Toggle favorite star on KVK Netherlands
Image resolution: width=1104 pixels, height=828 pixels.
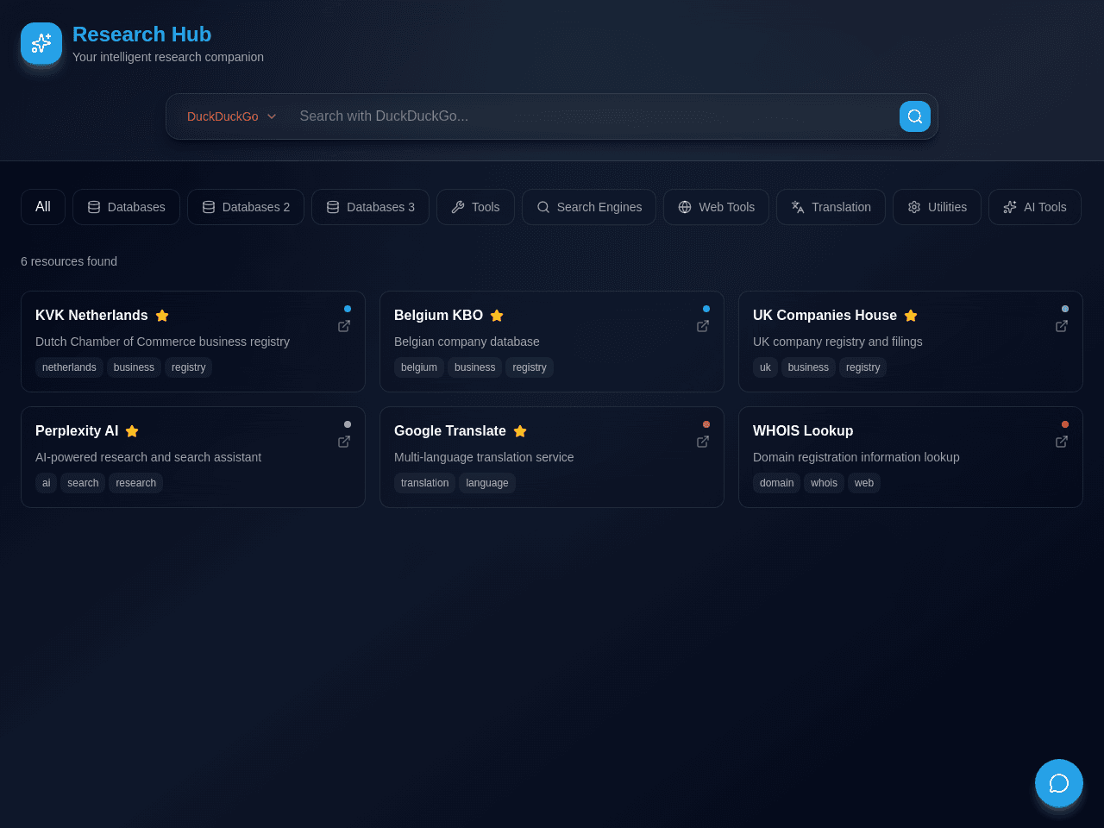coord(162,316)
